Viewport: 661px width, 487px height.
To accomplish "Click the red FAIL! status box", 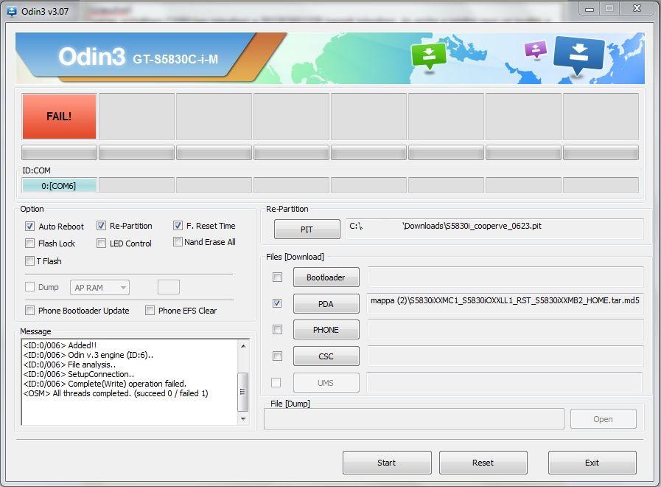I will click(x=59, y=117).
